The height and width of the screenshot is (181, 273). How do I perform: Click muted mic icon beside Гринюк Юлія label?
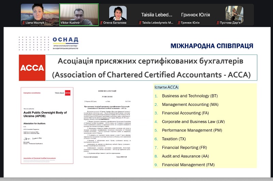(179, 23)
